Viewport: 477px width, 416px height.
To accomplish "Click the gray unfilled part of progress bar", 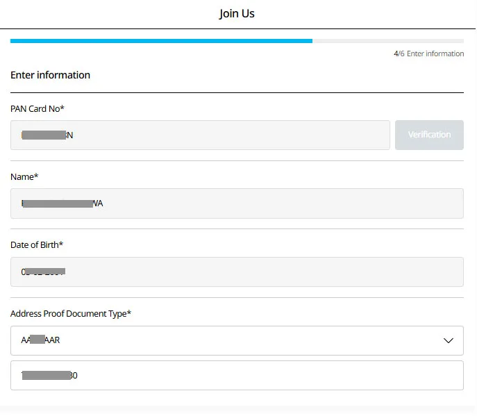I will coord(387,41).
